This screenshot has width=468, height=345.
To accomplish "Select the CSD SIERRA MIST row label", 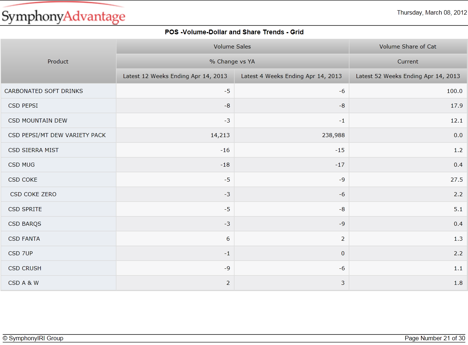I will [x=33, y=150].
